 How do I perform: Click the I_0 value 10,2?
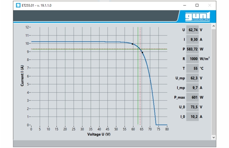point(192,116)
